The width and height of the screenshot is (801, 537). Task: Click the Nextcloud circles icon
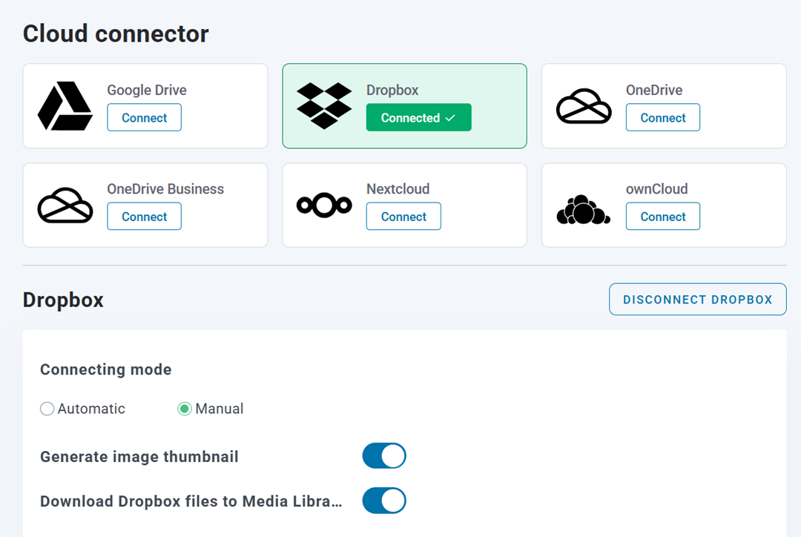pyautogui.click(x=324, y=205)
